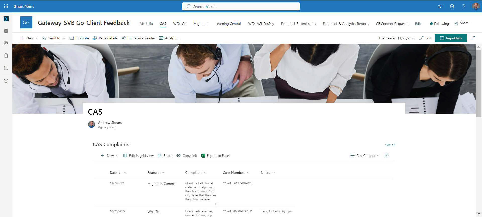This screenshot has width=482, height=217.
Task: Open the news icon in left sidebar
Action: click(6, 43)
